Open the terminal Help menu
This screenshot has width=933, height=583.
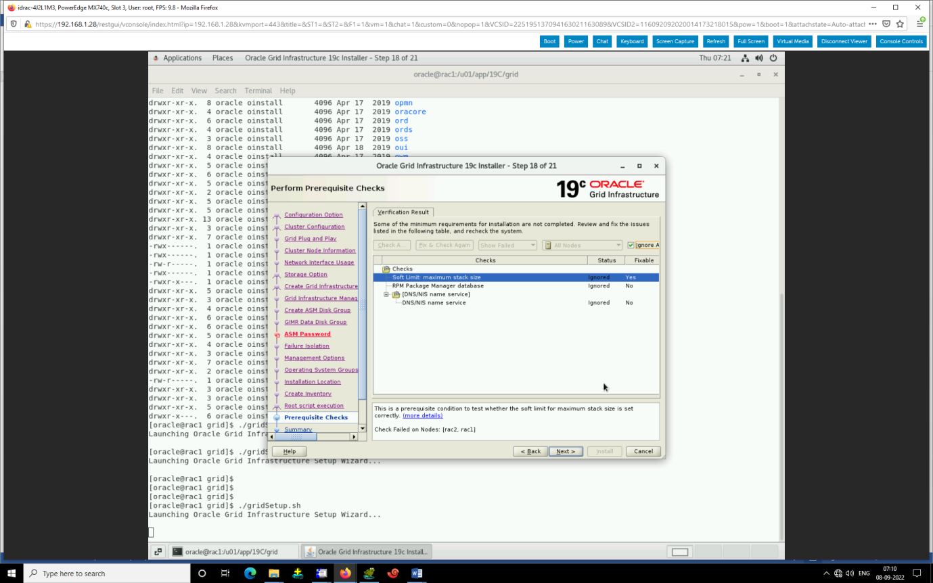pyautogui.click(x=288, y=91)
